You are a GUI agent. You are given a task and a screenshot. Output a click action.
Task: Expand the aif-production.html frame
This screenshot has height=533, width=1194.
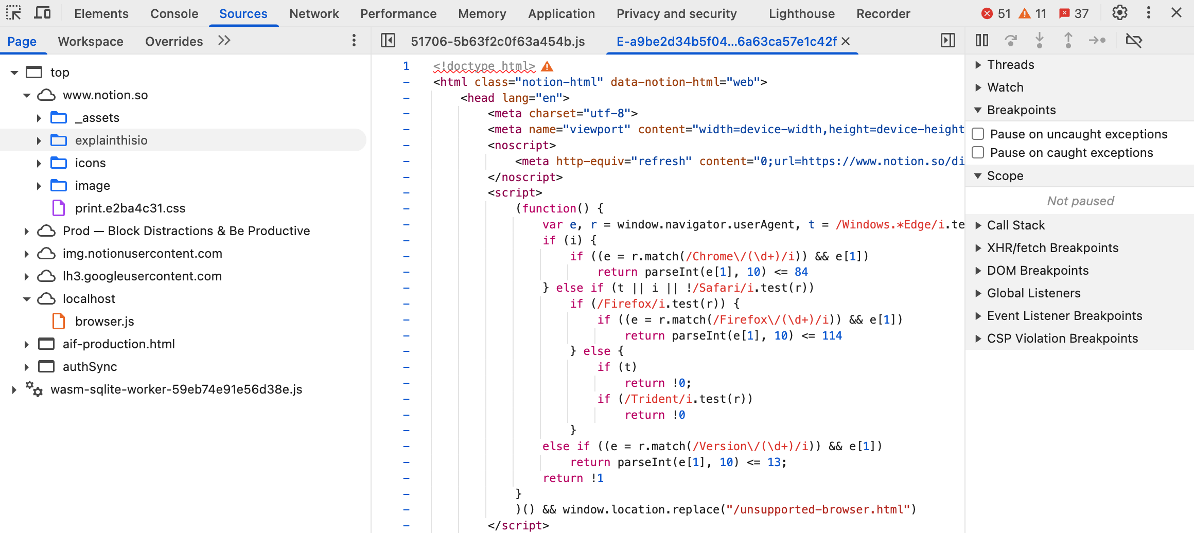(x=27, y=344)
